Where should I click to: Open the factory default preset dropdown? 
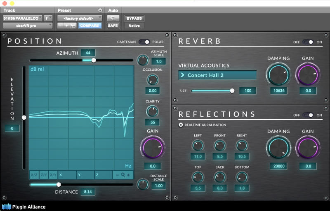pos(80,18)
